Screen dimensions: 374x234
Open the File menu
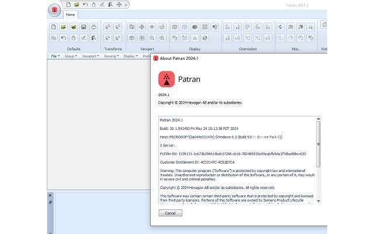(x=56, y=56)
